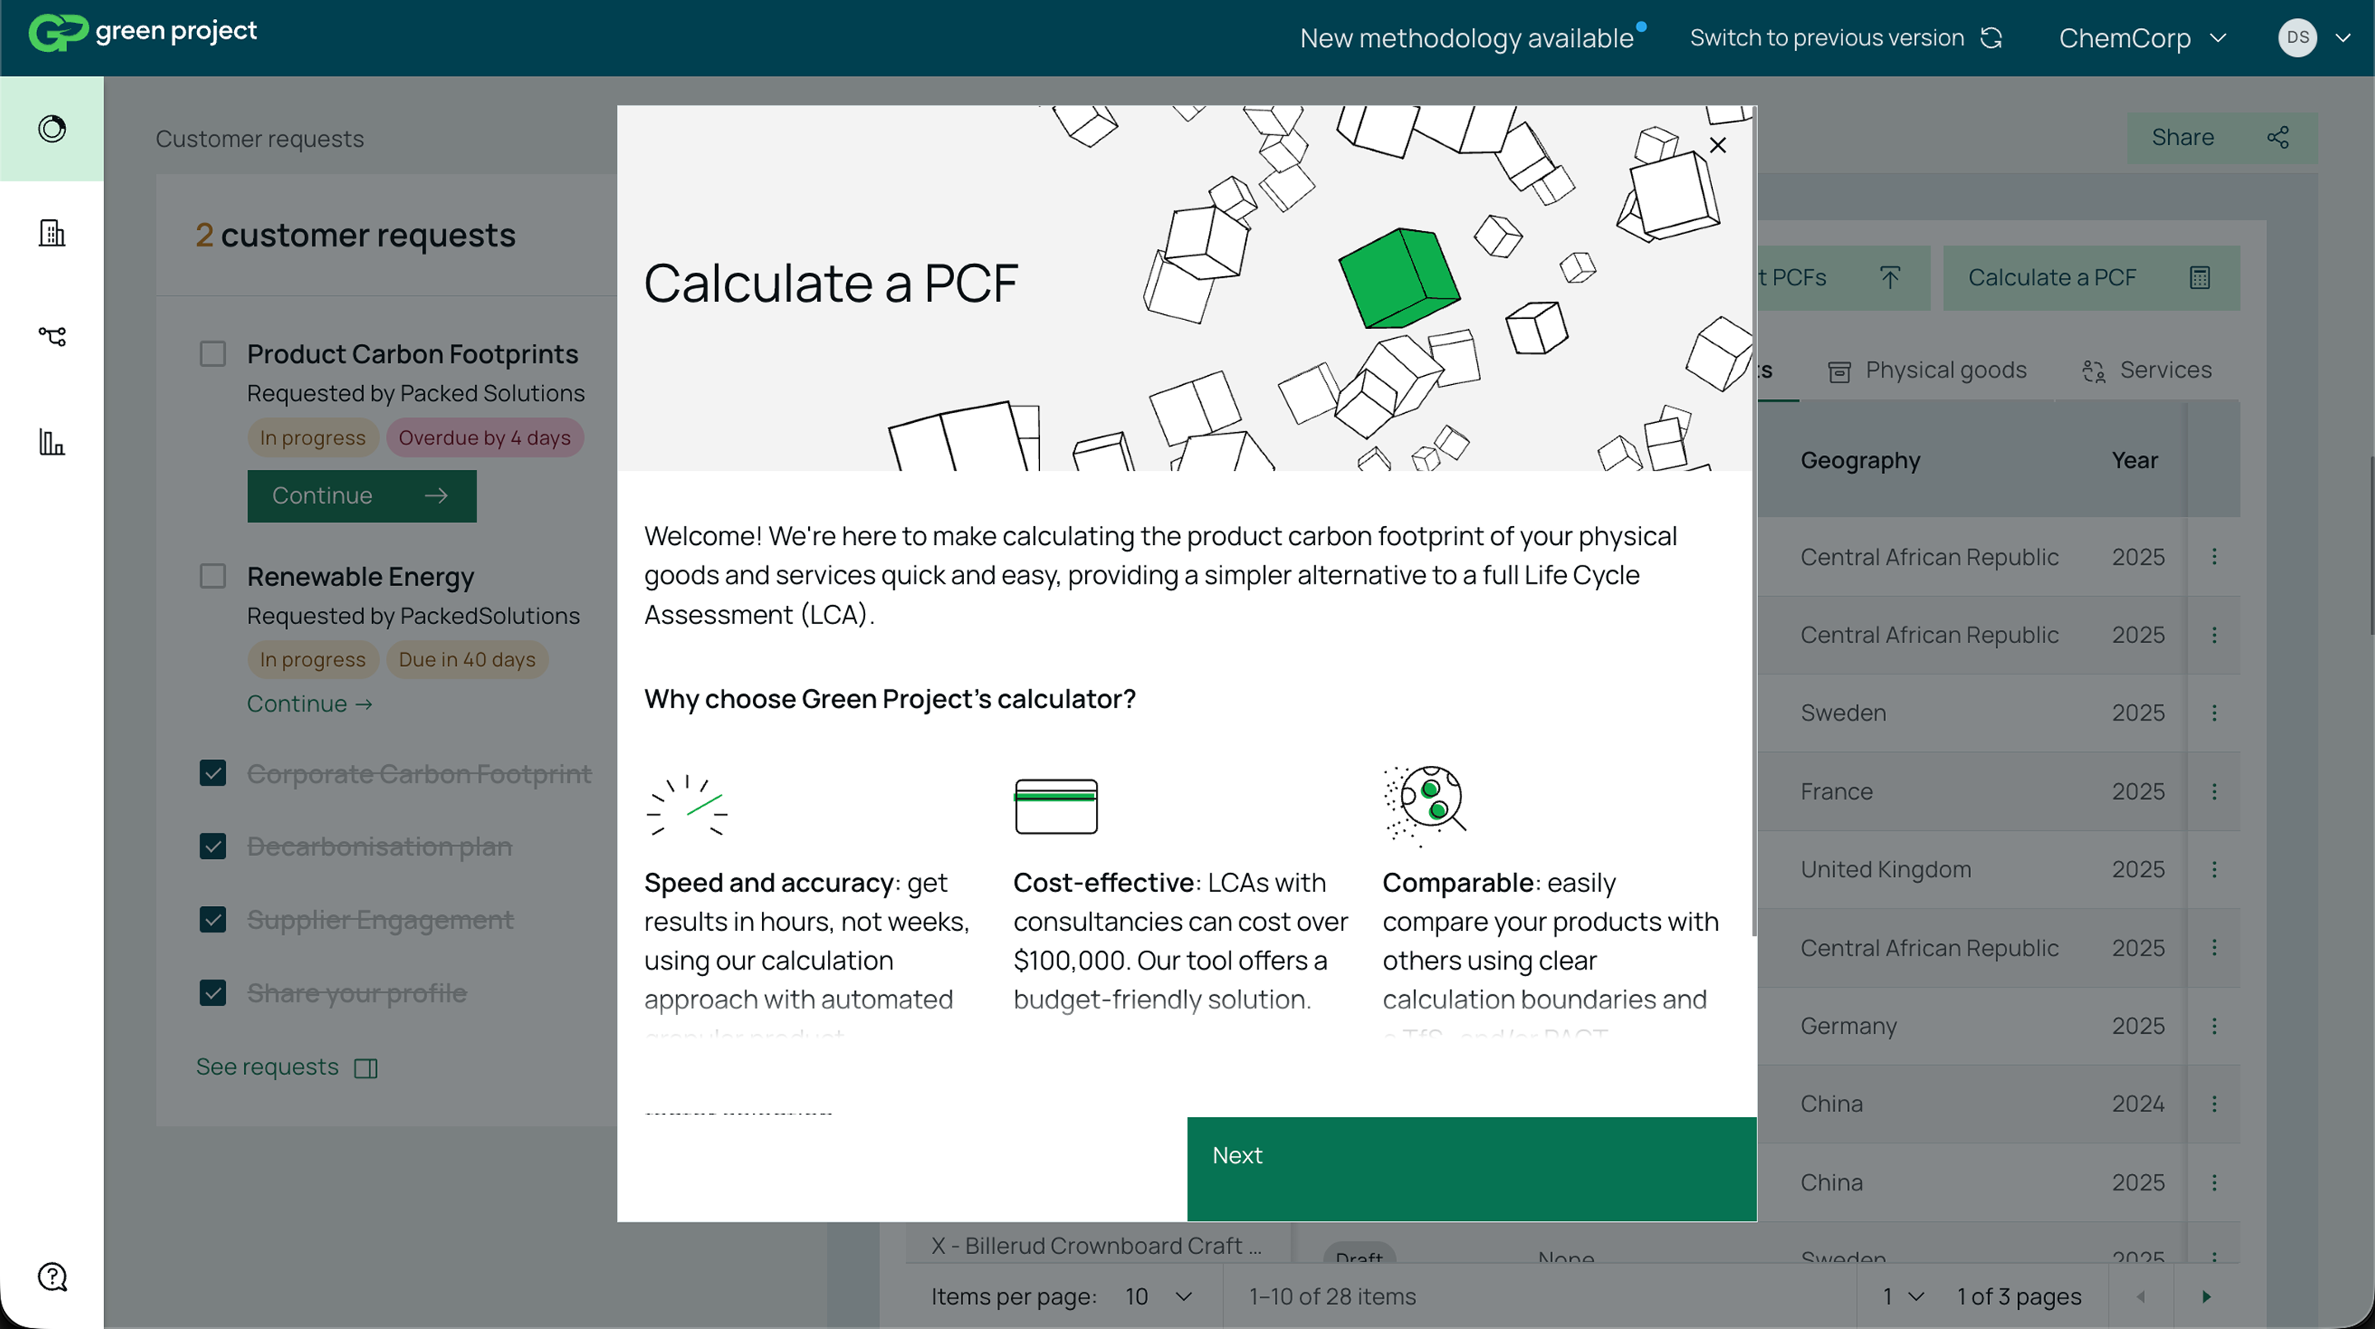Open the help question mark icon
The image size is (2375, 1329).
tap(52, 1276)
